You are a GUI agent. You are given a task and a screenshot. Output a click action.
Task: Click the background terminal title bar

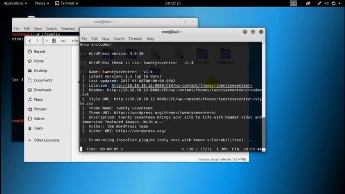[105, 22]
